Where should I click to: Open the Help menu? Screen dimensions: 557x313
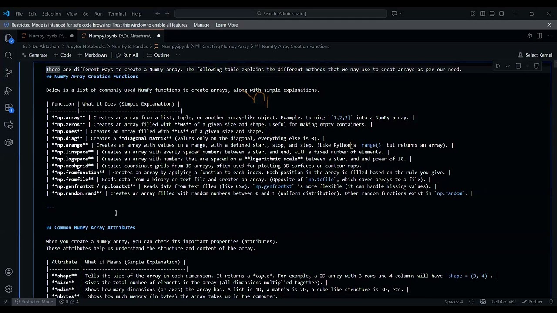(137, 13)
